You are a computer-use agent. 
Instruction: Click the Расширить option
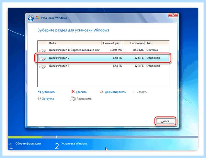[84, 99]
